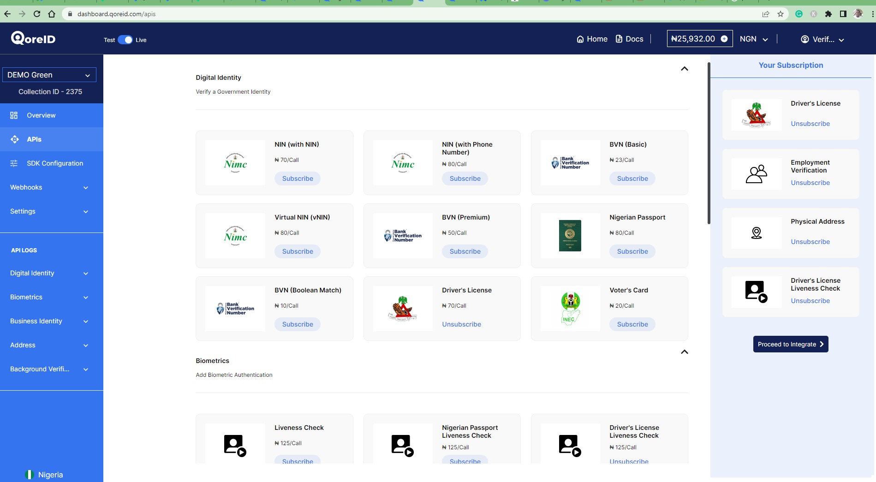Click the SDK Configuration sliders icon
The width and height of the screenshot is (876, 482).
click(14, 163)
